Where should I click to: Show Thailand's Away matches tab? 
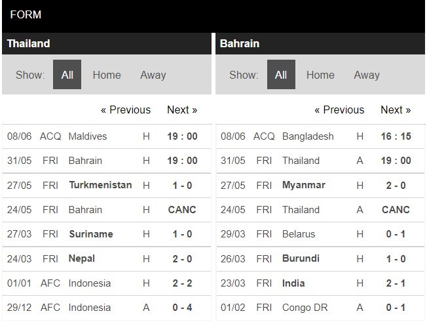coord(153,75)
